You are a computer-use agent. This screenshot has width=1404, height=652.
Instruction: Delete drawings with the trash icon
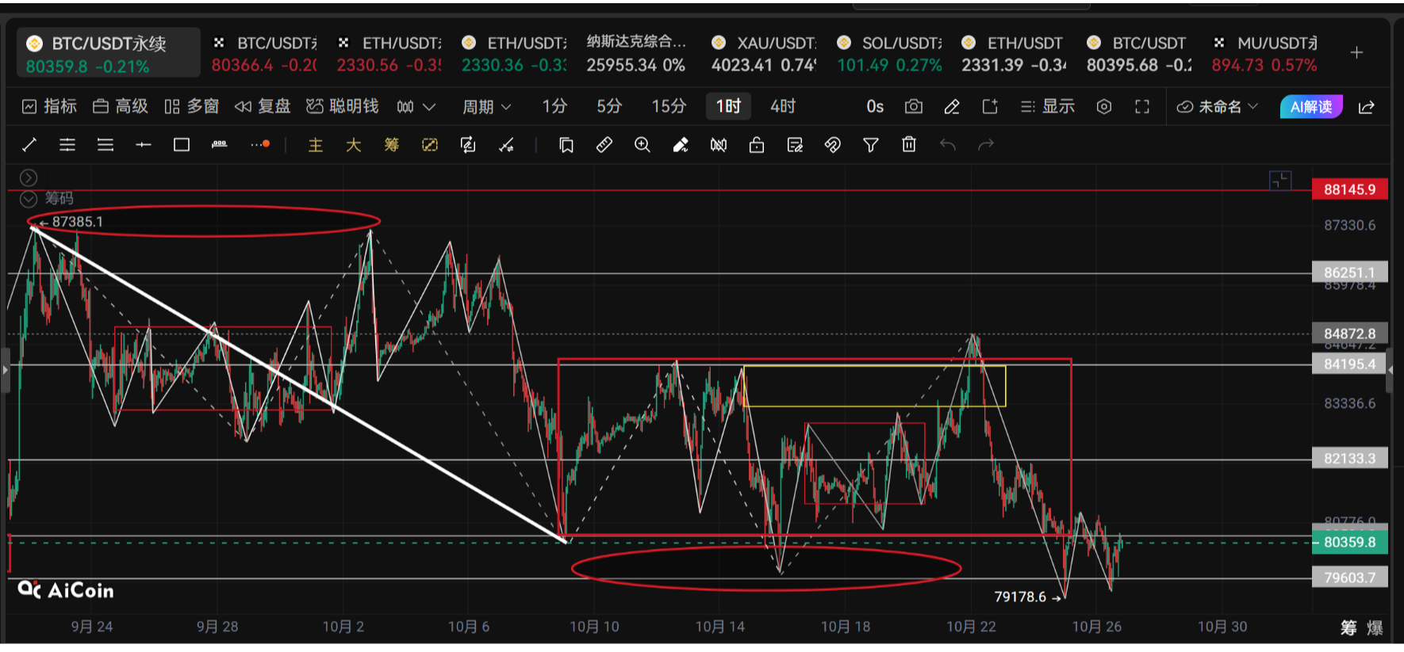909,144
